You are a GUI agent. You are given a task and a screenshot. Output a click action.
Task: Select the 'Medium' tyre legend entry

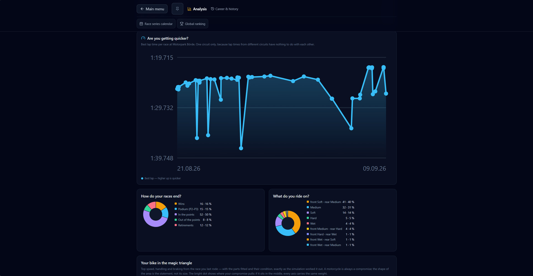[x=330, y=207]
